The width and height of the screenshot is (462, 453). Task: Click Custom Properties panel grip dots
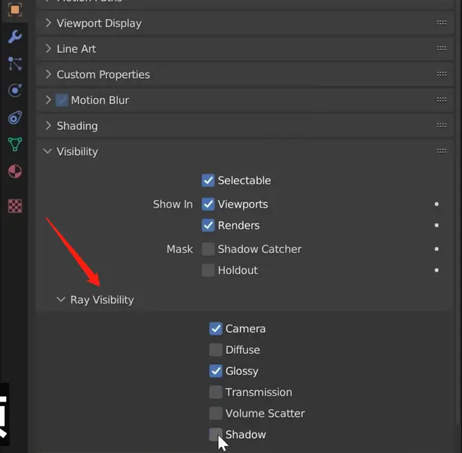pyautogui.click(x=442, y=74)
